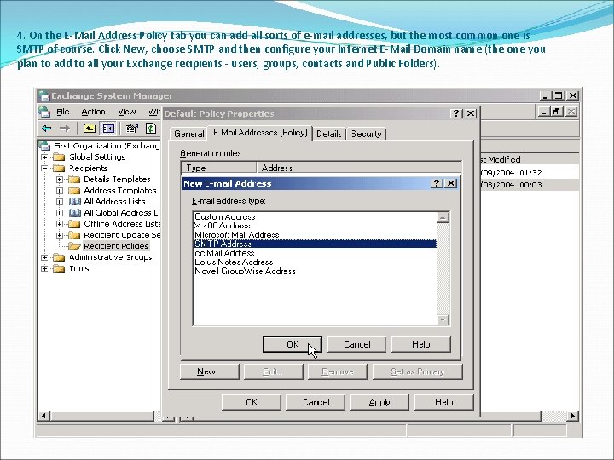Click the All Address Lists book icon
Image resolution: width=614 pixels, height=460 pixels.
point(74,202)
